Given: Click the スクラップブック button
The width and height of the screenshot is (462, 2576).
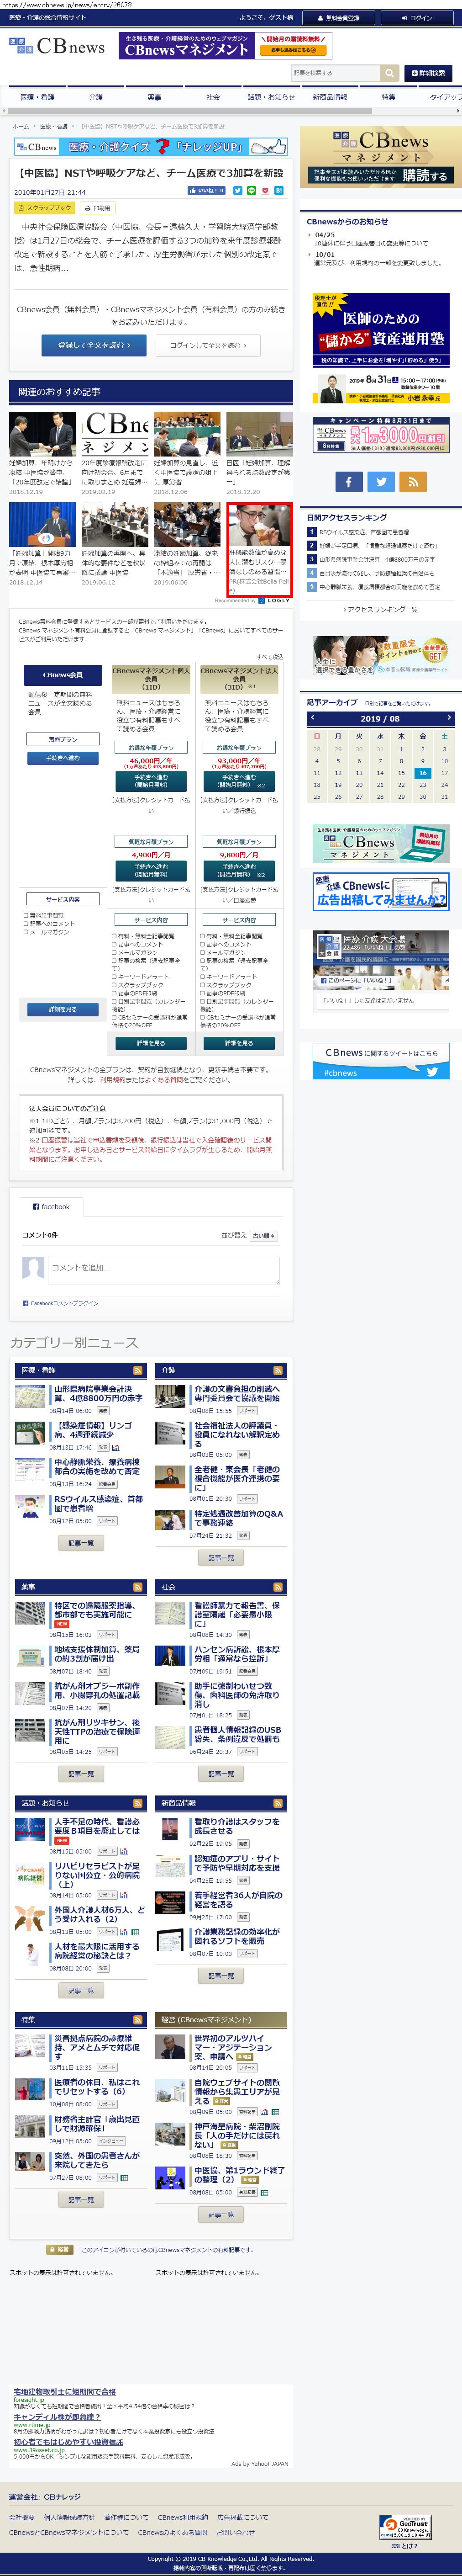Looking at the screenshot, I should pos(45,208).
